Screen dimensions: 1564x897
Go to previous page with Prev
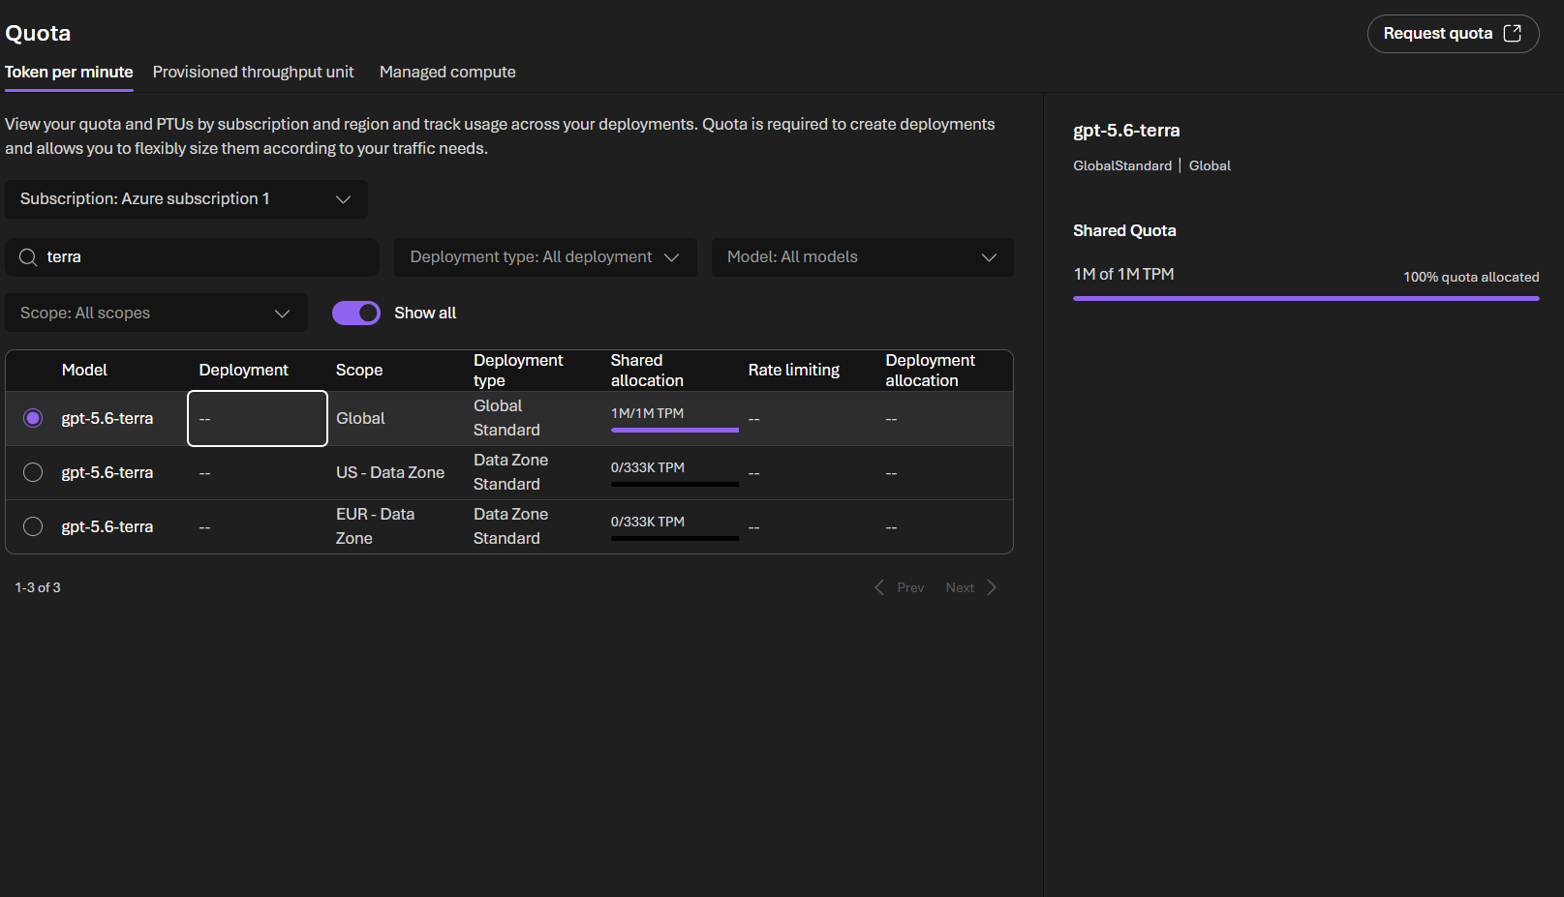pos(900,587)
